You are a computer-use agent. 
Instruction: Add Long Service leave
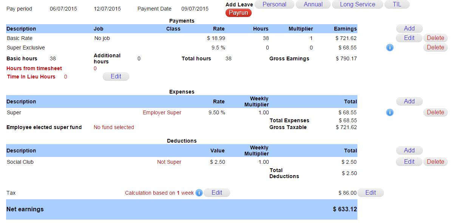click(x=357, y=5)
